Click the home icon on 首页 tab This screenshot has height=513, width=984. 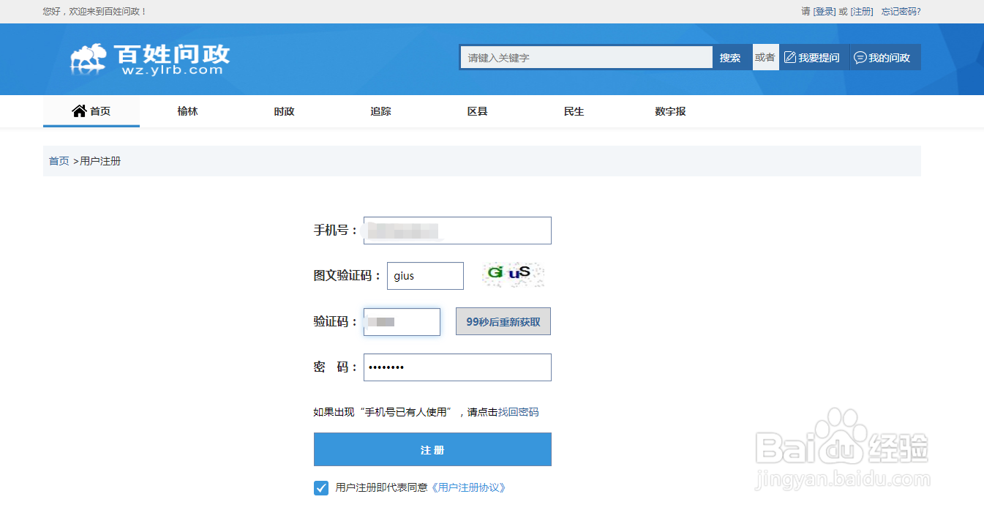pyautogui.click(x=80, y=111)
